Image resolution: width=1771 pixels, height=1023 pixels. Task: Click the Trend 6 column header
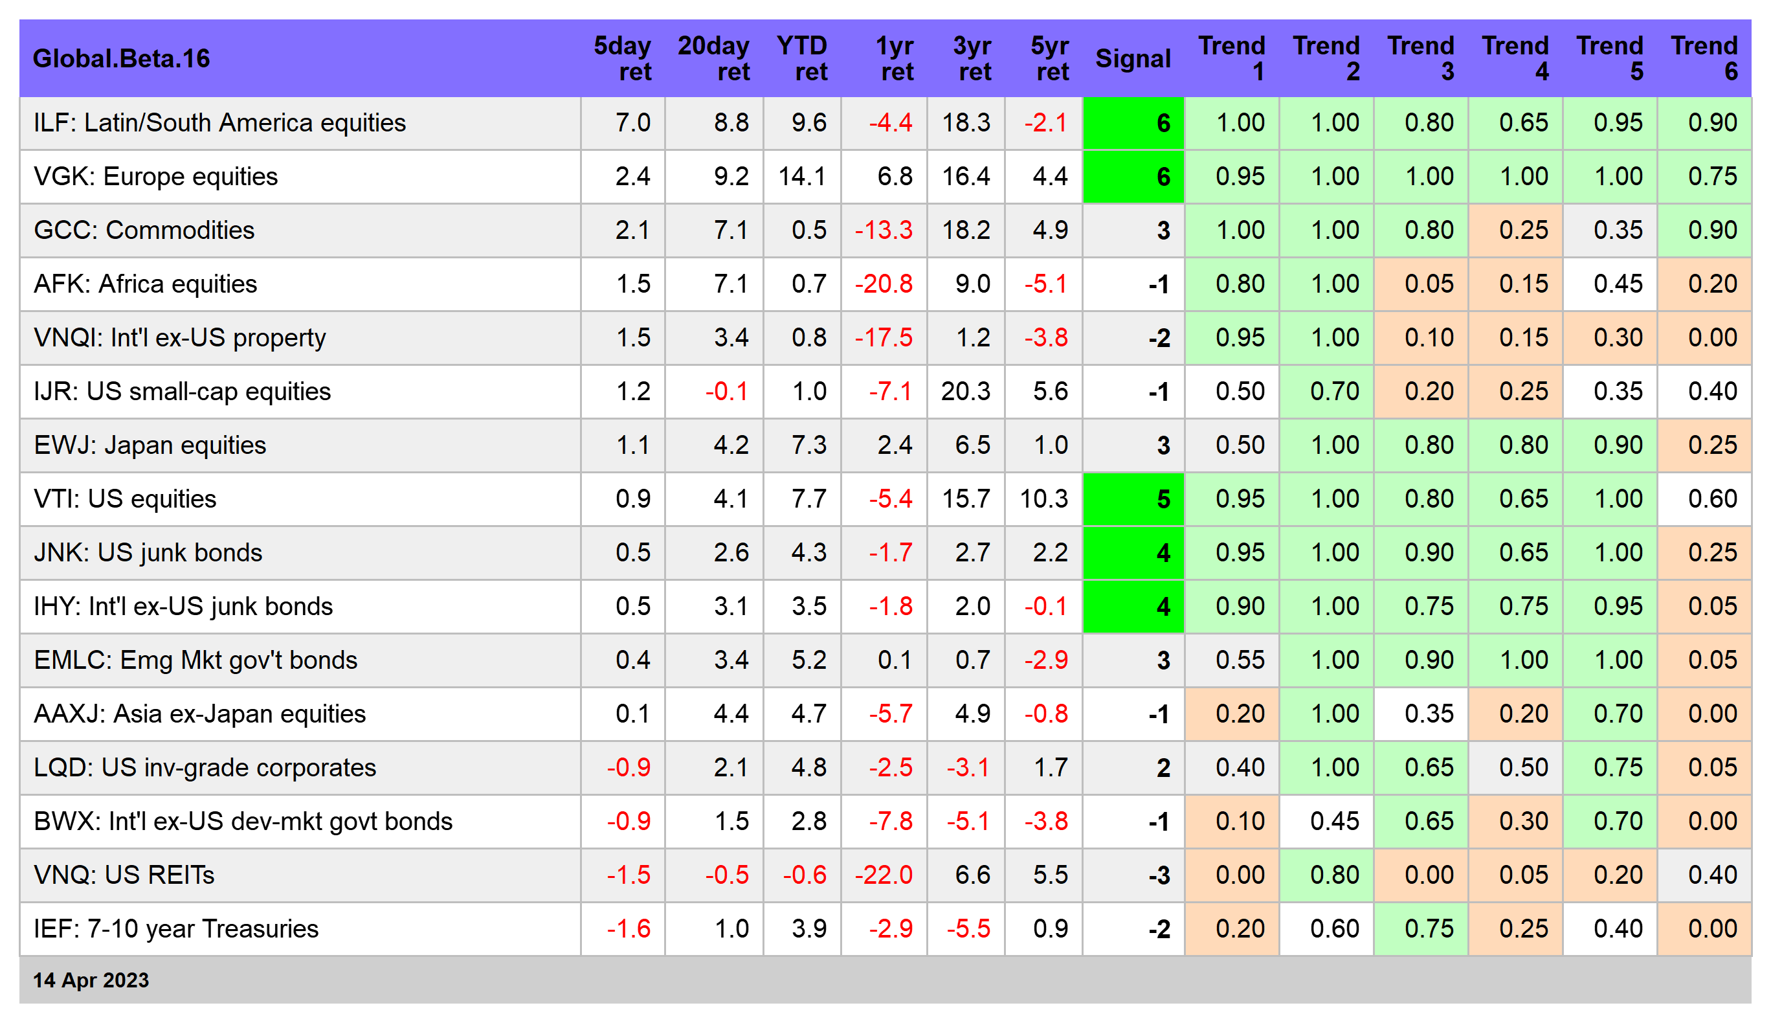[1704, 58]
